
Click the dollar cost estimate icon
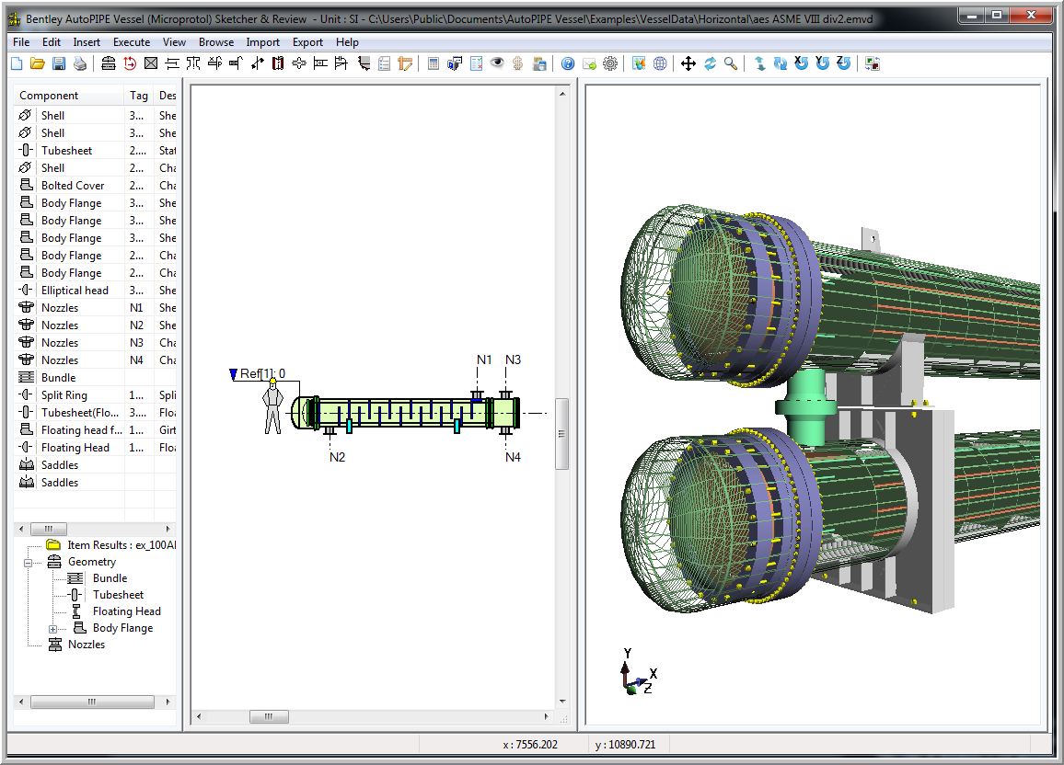518,63
